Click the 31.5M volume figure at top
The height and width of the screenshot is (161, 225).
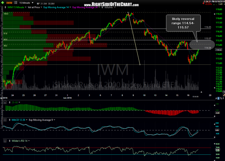(44, 4)
